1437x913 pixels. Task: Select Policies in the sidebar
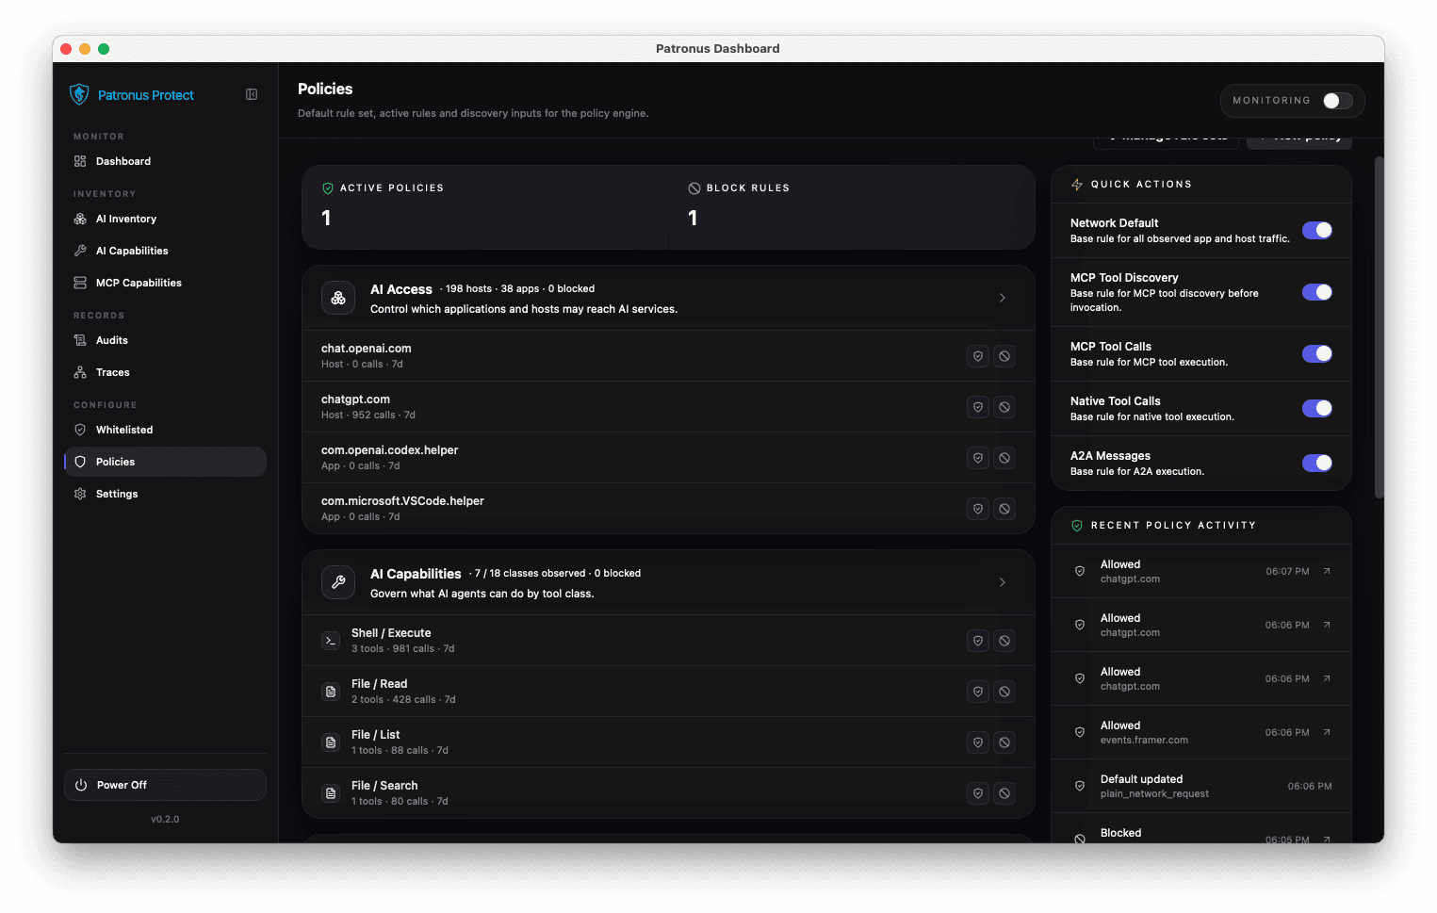point(165,462)
